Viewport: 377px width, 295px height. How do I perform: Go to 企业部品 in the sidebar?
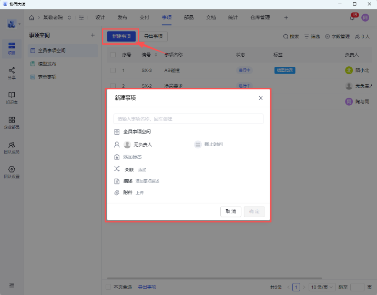(x=11, y=122)
